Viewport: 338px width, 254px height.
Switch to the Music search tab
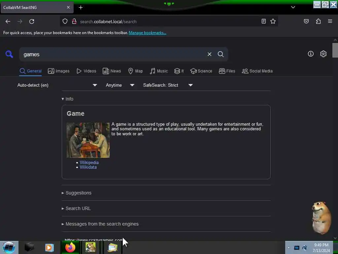coord(159,71)
